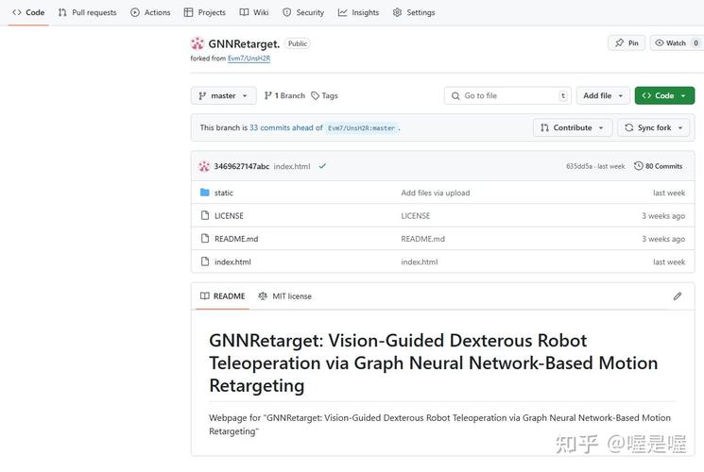Open the GNNRetarget repository title
The image size is (704, 472).
244,44
